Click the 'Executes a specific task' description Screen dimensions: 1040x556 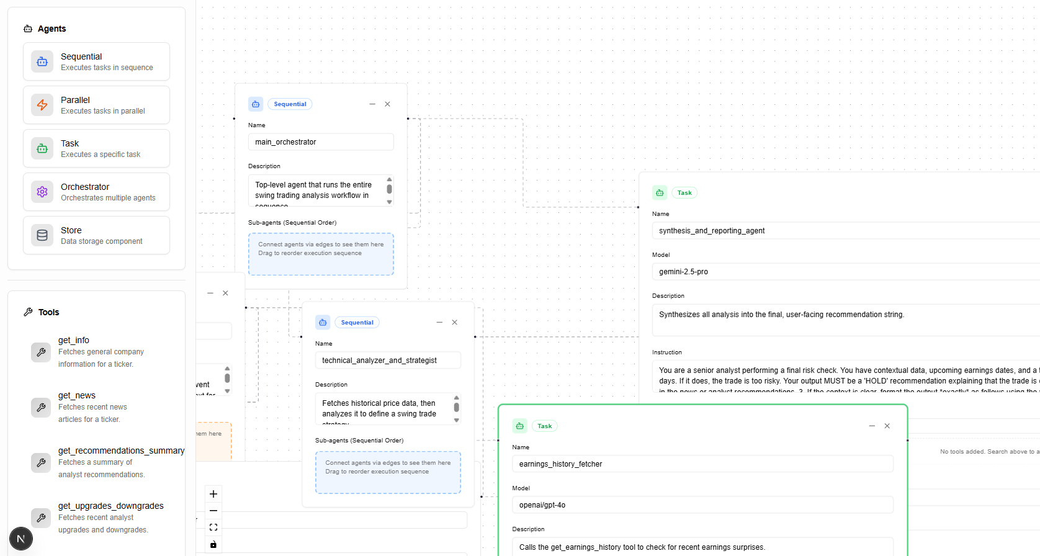tap(101, 155)
